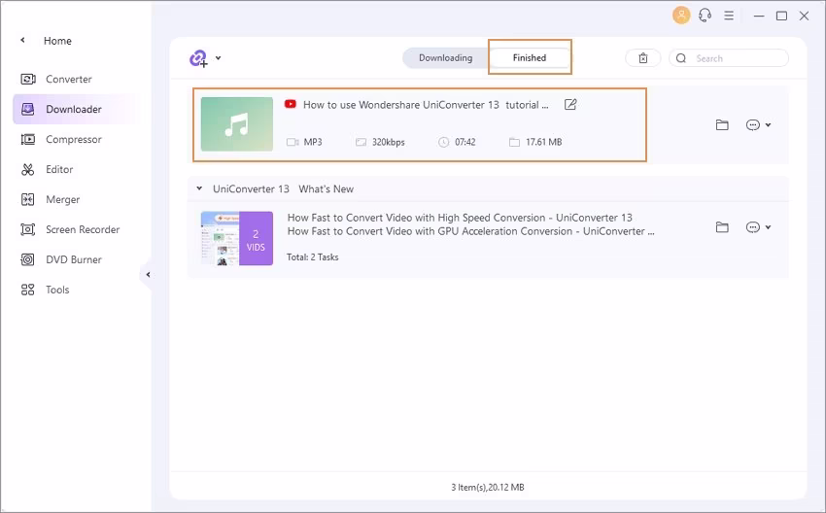The image size is (826, 513).
Task: Open the hamburger main menu
Action: [729, 16]
